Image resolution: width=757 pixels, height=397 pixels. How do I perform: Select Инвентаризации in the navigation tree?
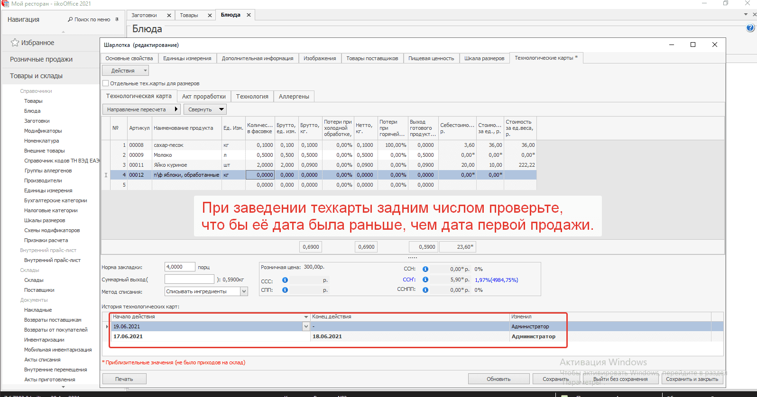point(44,340)
